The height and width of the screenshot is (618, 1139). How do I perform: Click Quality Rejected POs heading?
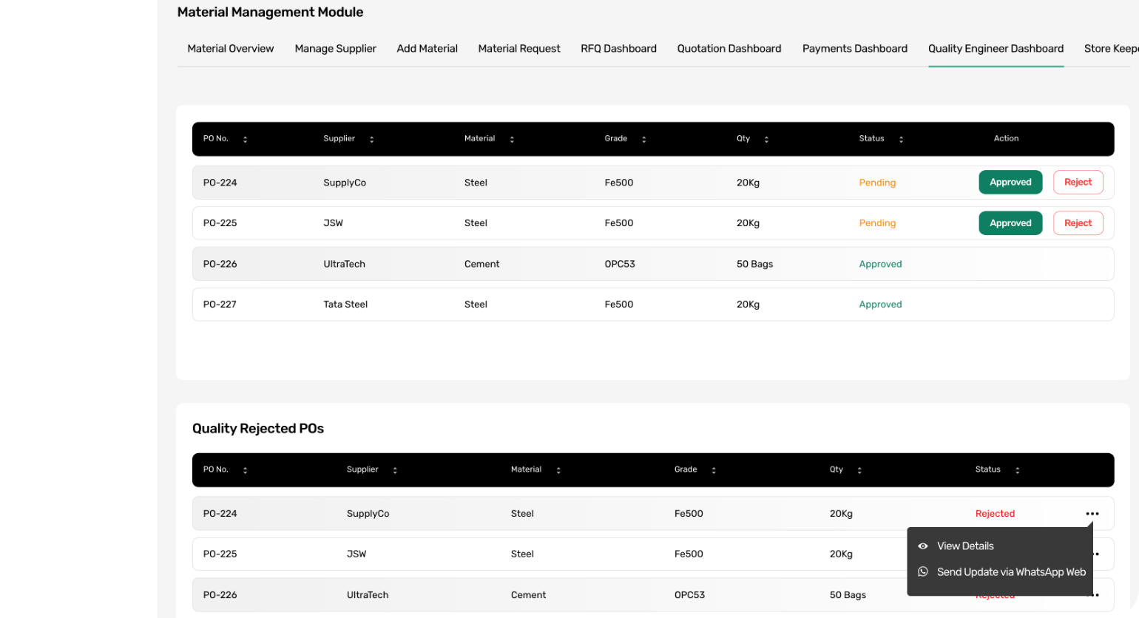coord(258,429)
